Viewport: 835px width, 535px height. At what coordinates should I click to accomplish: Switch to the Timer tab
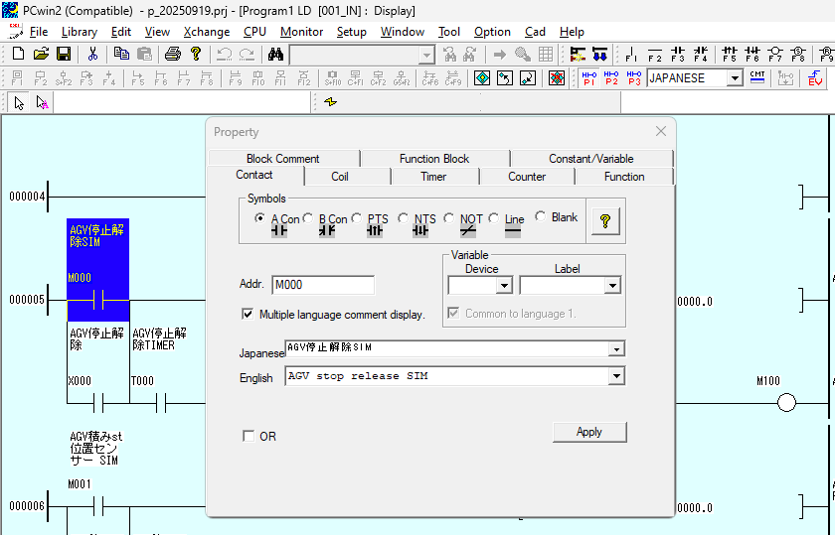coord(433,177)
